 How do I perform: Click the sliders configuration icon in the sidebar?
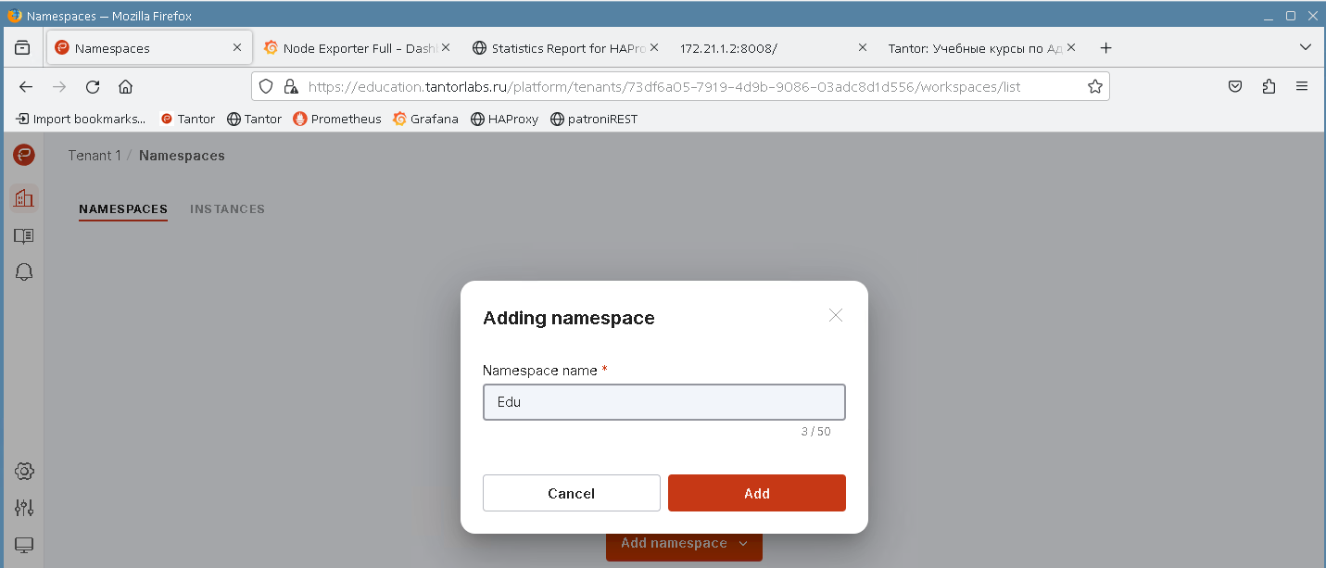(x=24, y=508)
